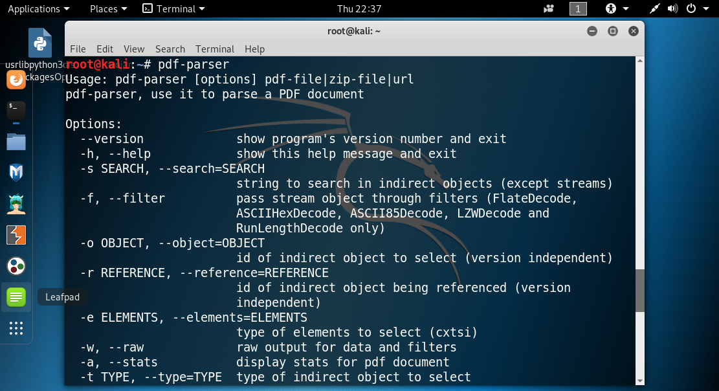Click '-s SEARCH, --search=SEARCH' text
The image size is (719, 391).
(x=172, y=168)
